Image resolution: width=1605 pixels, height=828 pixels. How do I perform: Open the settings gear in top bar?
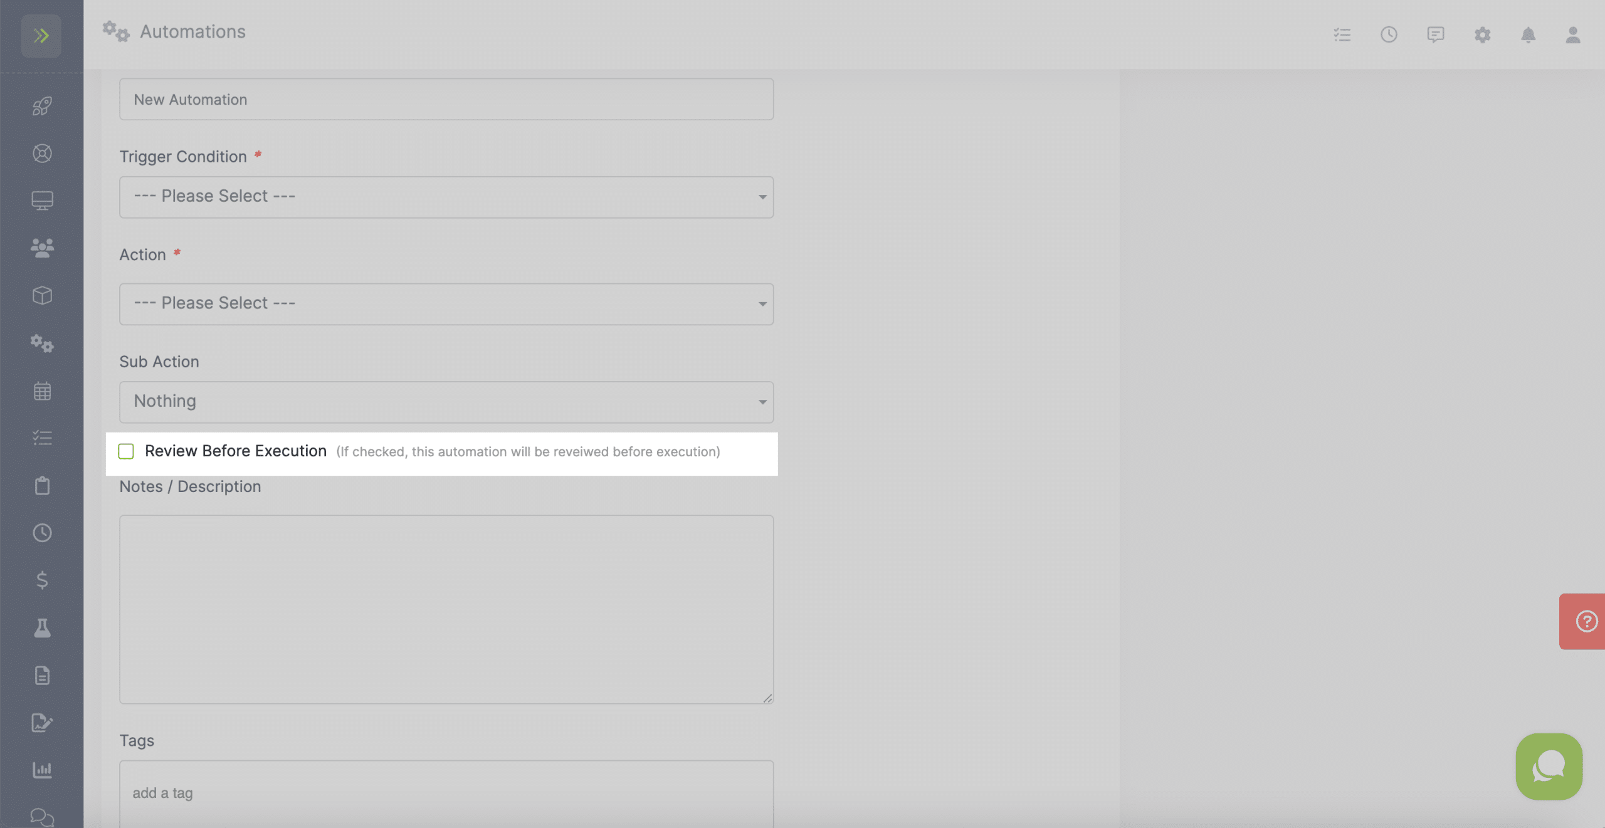1482,34
